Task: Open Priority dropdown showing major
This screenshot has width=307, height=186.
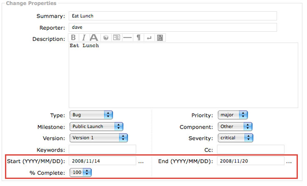Action: (233, 115)
